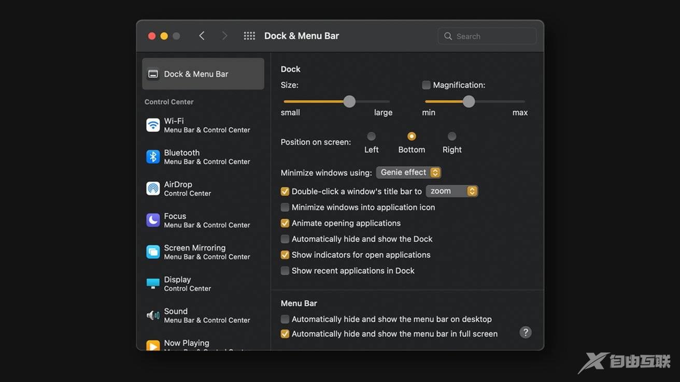
Task: Uncheck Double-click a window's title bar
Action: (x=285, y=192)
